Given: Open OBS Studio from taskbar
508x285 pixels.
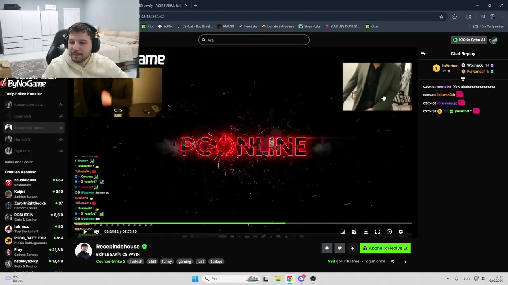Looking at the screenshot, I should (x=313, y=279).
